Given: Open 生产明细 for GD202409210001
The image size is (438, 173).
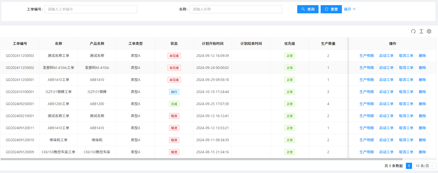Looking at the screenshot, I should [x=367, y=116].
